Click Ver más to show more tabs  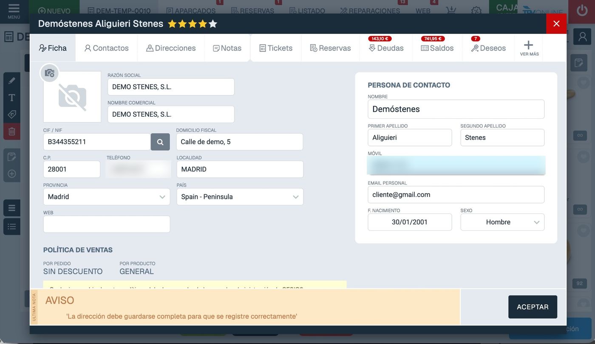click(x=528, y=48)
